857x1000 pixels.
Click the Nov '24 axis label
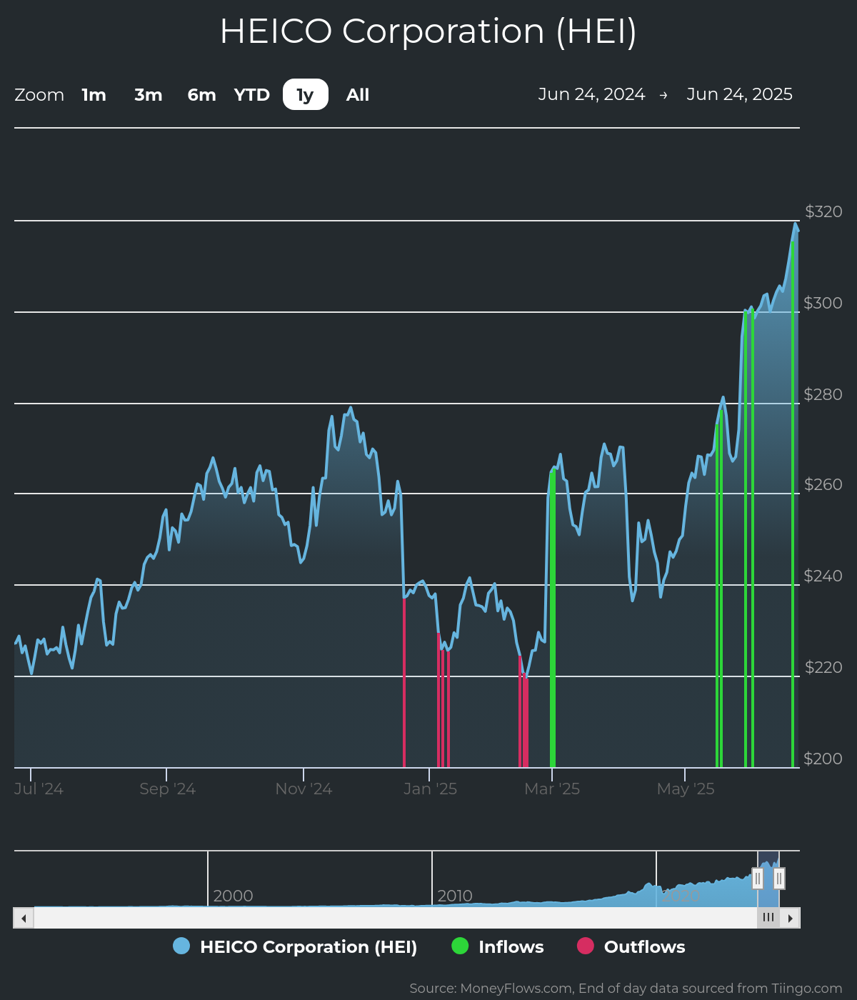pyautogui.click(x=304, y=789)
